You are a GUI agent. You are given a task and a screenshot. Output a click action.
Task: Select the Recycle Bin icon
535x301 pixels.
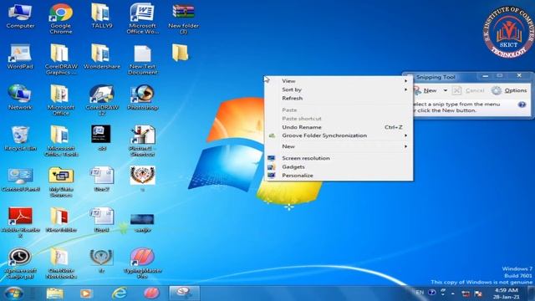[x=20, y=135]
